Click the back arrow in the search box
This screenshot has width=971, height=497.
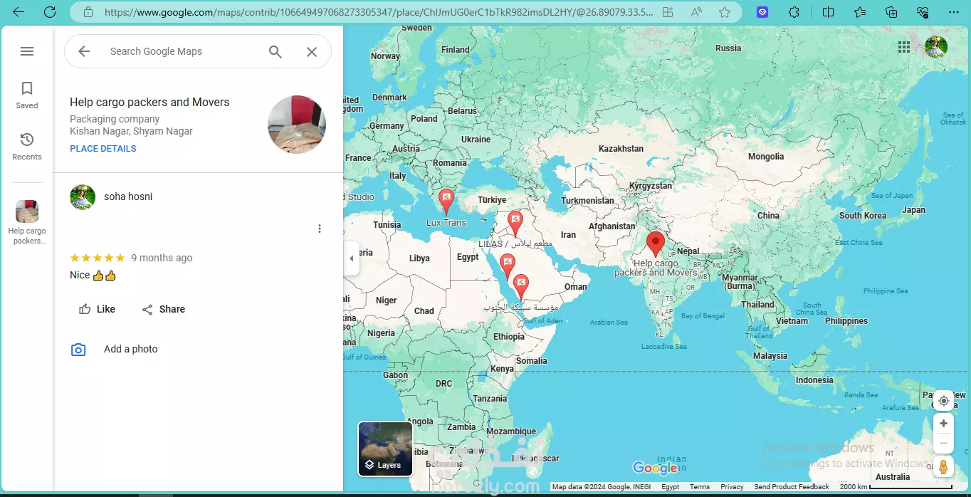coord(84,51)
